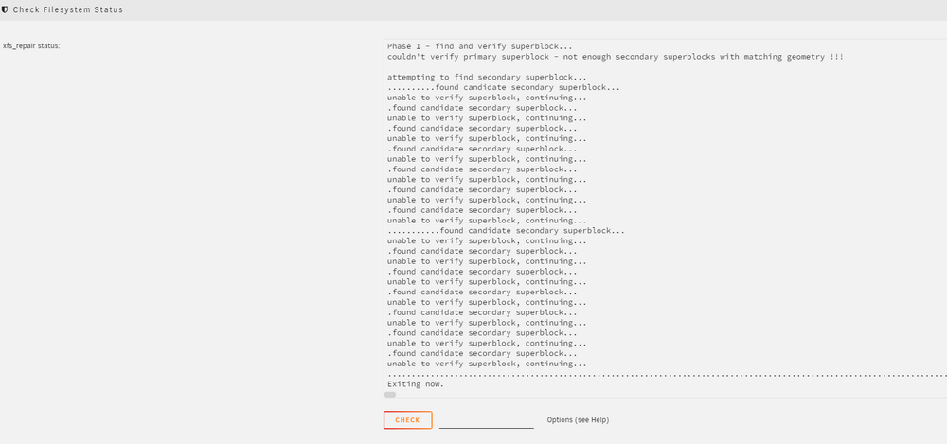The image size is (947, 444).
Task: Click the shield icon beside Check Filesystem Status
Action: tap(6, 9)
